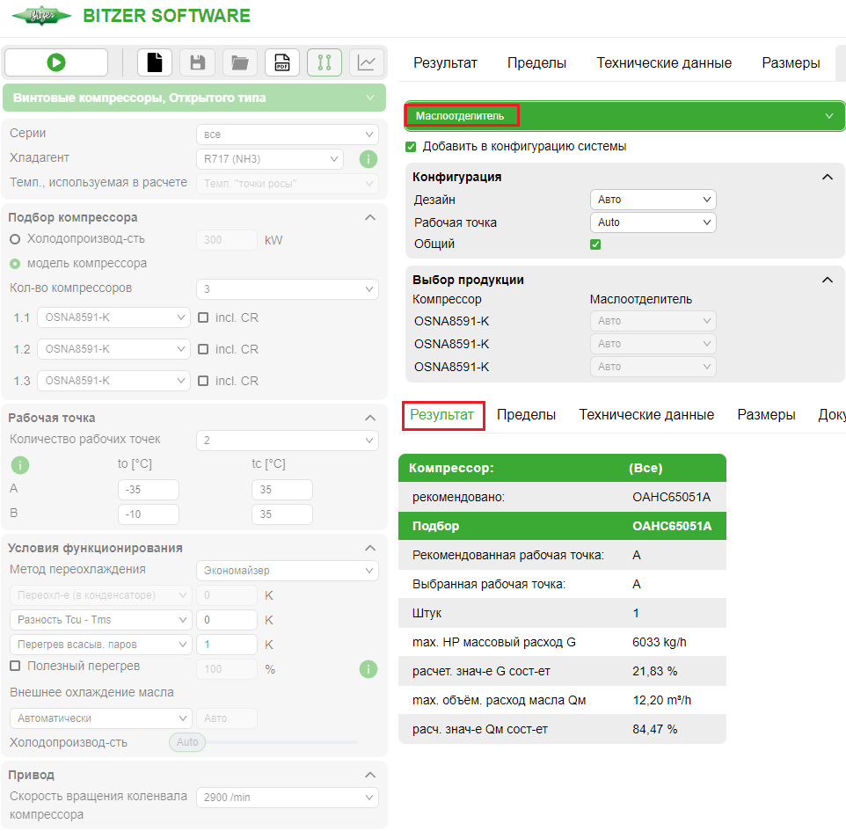Collapse the 'Конфигурация' section
Viewport: 846px width, 831px height.
coord(827,177)
